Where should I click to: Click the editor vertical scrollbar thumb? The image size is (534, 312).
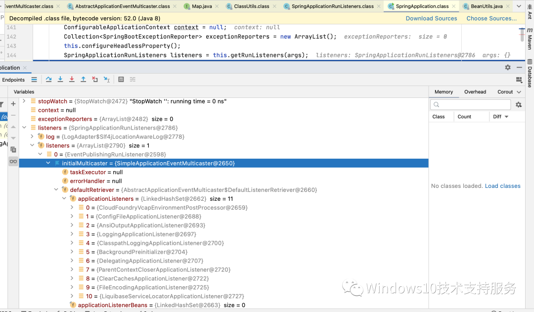click(x=522, y=35)
